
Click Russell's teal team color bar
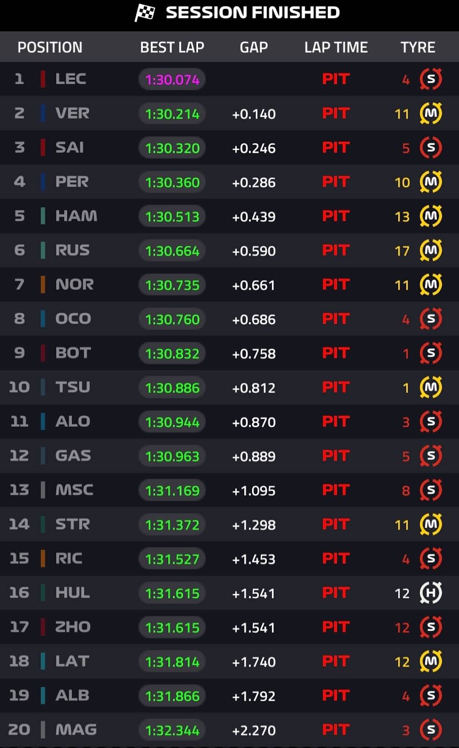click(43, 250)
